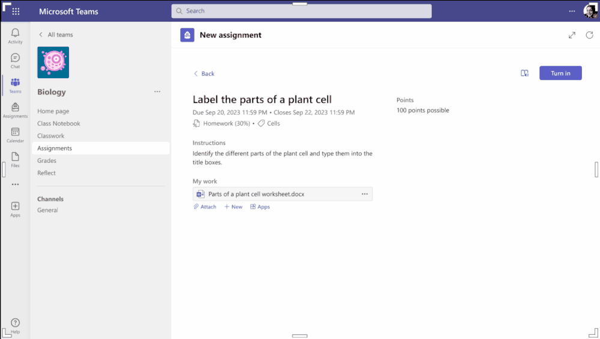
Task: Open Files in the left rail
Action: coord(15,157)
